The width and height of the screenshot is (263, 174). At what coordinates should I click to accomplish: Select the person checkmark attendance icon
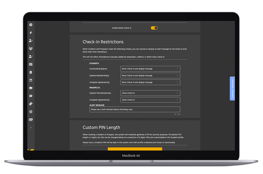click(31, 56)
